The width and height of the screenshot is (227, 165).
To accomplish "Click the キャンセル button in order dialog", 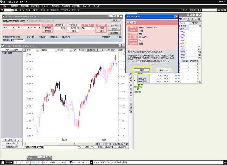I will coord(163,70).
